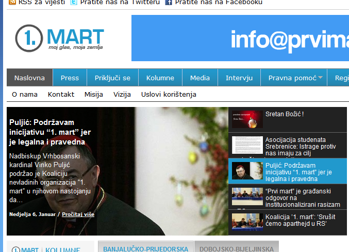Click the Prvi mart press conference thumbnail
This screenshot has width=349, height=252.
click(x=247, y=196)
